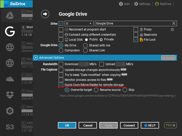Click the OneDrive cloud icon in sidebar
The width and height of the screenshot is (182, 136).
pyautogui.click(x=10, y=79)
